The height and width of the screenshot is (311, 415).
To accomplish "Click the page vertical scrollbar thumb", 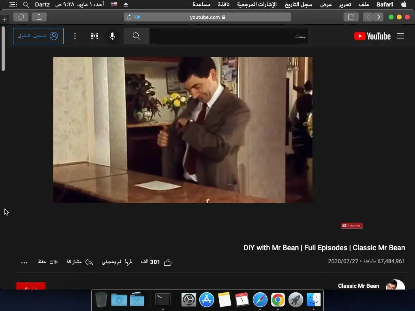I will pos(3,49).
